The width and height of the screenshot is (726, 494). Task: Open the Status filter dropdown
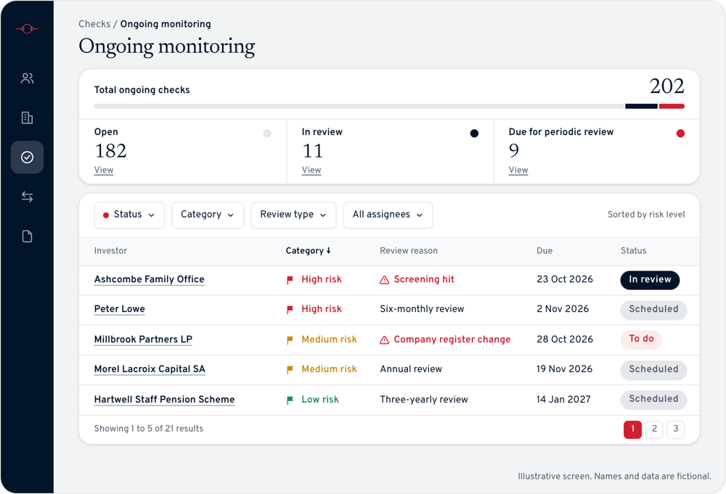point(129,215)
